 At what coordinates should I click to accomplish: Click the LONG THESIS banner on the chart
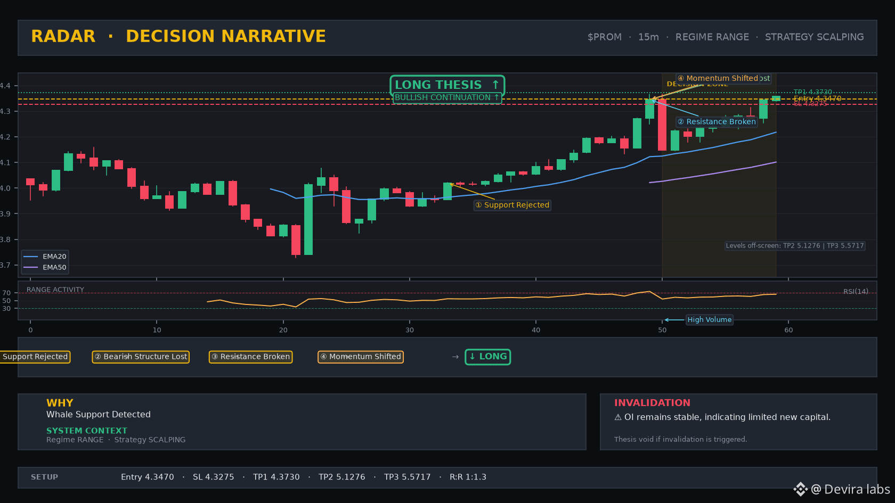[447, 85]
